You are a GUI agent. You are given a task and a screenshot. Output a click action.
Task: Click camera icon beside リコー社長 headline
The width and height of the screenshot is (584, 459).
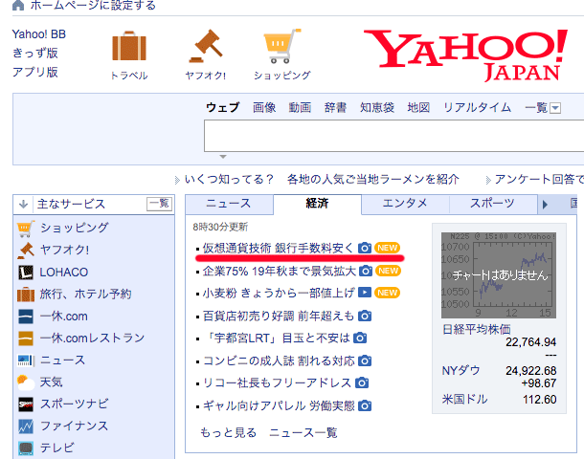coord(362,382)
